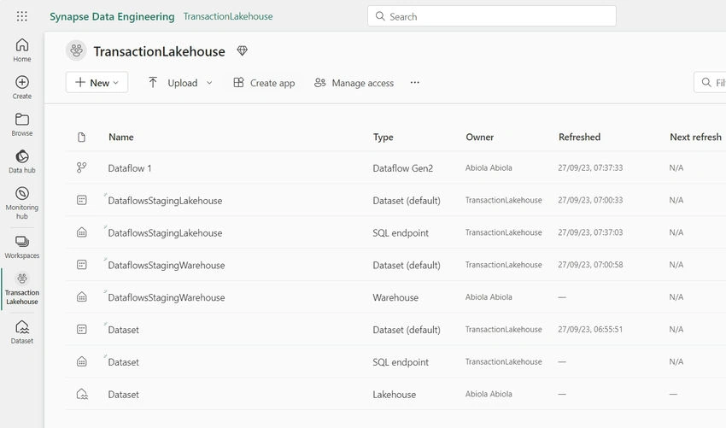Click refreshed time '27/09/23, 07:37:33'

tap(590, 167)
